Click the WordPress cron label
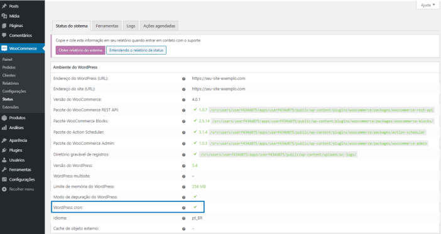This screenshot has width=441, height=234. point(68,208)
